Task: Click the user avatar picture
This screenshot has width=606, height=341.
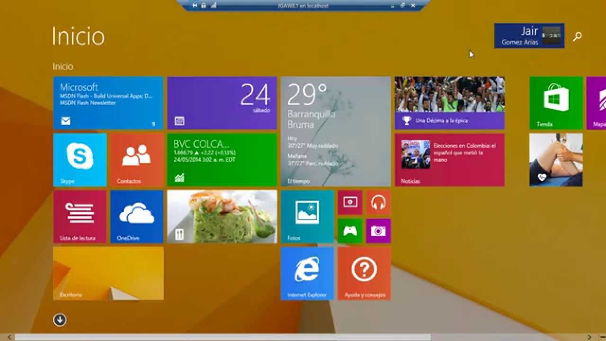Action: pos(551,36)
